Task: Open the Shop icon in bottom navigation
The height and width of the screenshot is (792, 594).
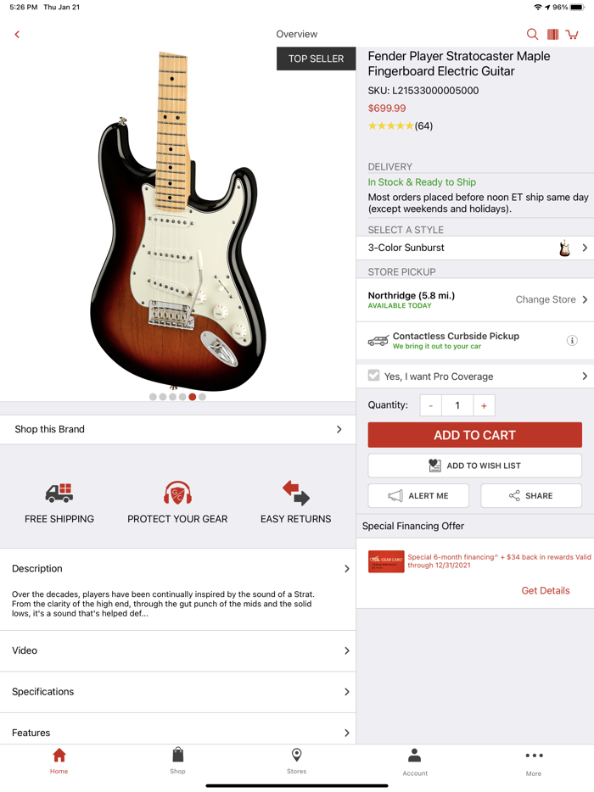Action: 177,761
